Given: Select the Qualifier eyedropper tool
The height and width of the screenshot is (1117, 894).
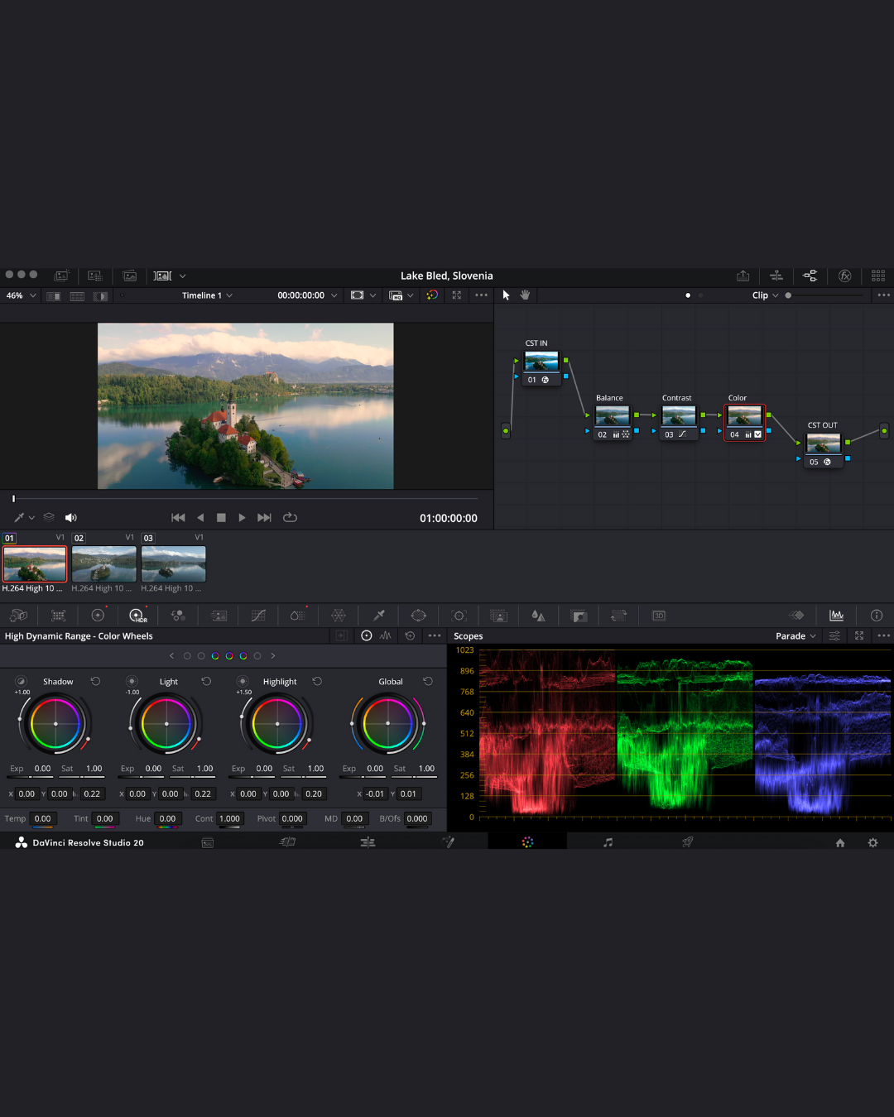Looking at the screenshot, I should 377,615.
